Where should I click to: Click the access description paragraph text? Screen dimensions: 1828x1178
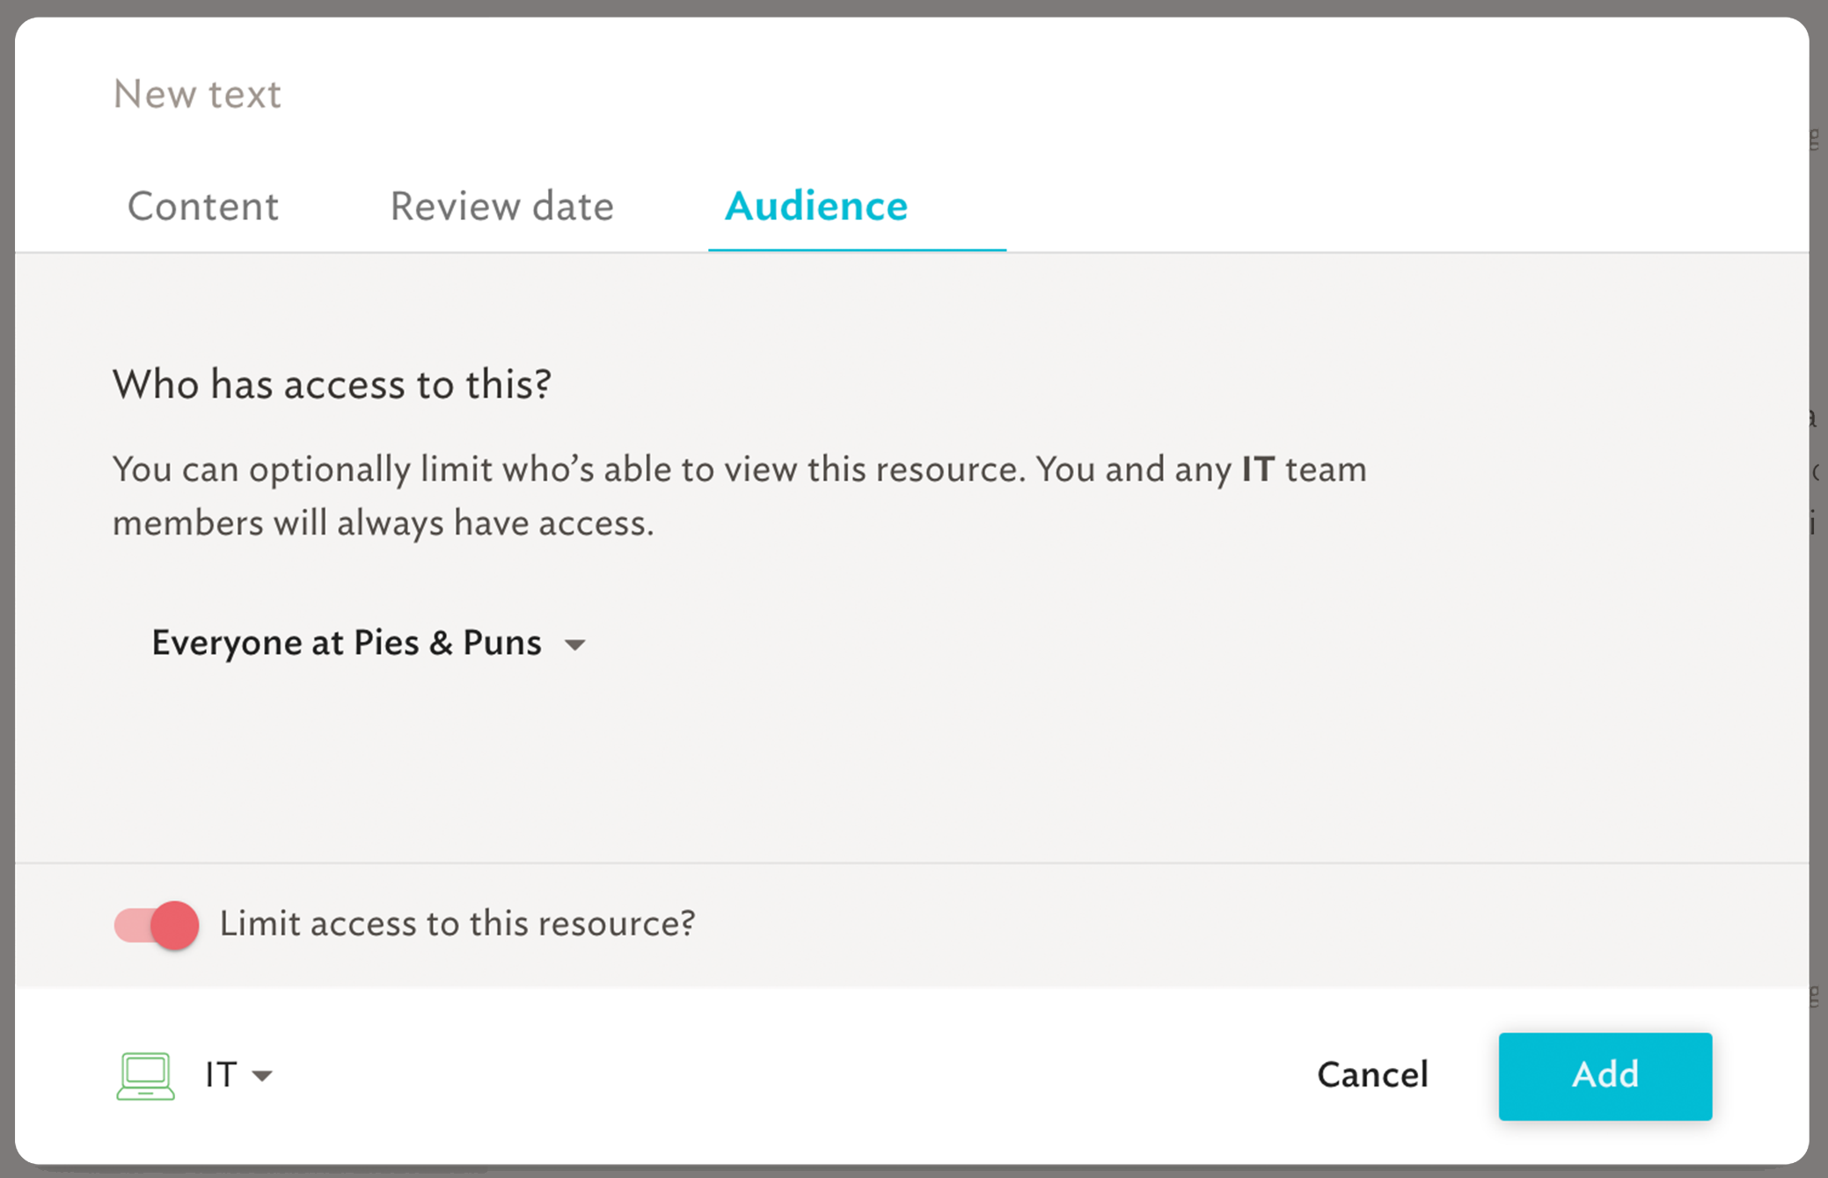pos(739,496)
